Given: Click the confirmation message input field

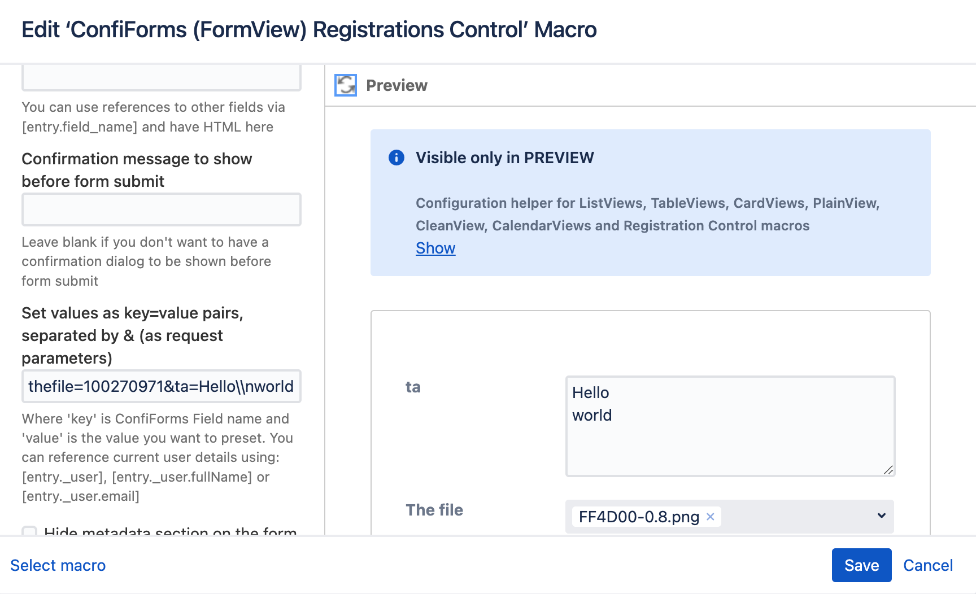Looking at the screenshot, I should pos(161,209).
